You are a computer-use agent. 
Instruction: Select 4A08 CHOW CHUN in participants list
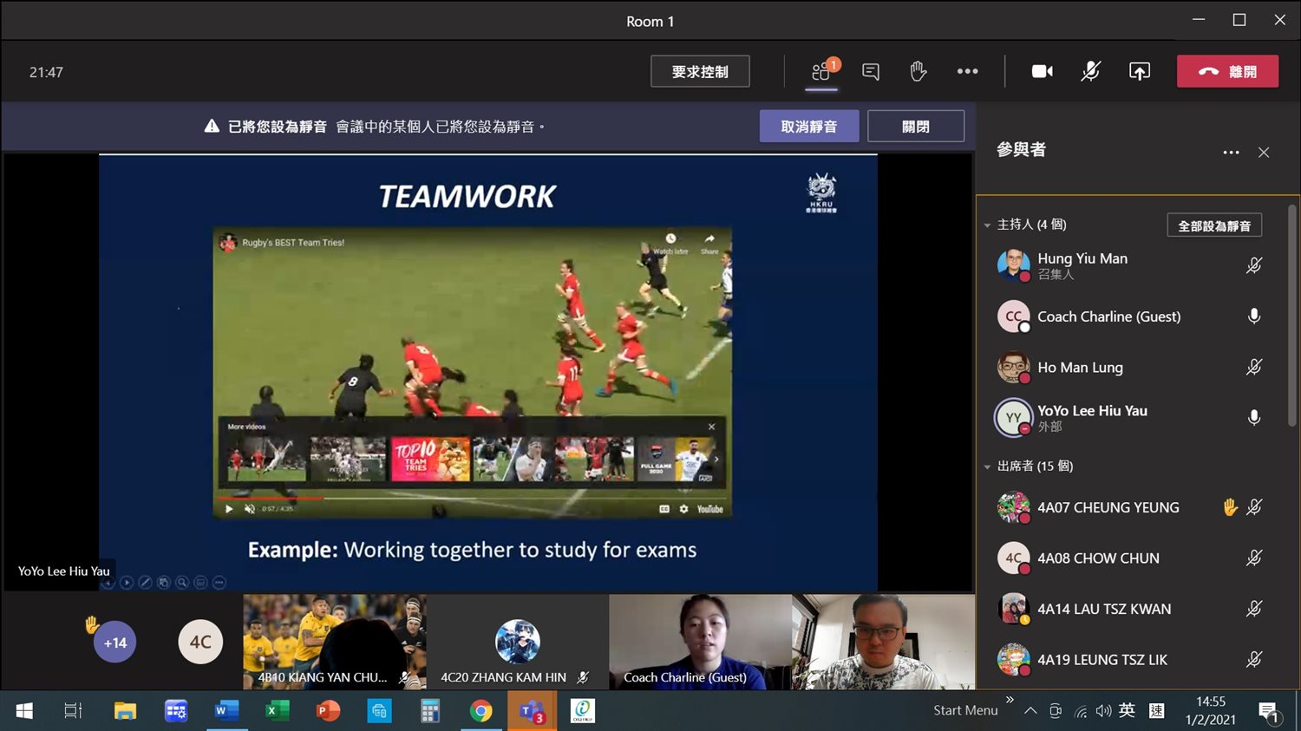point(1130,558)
